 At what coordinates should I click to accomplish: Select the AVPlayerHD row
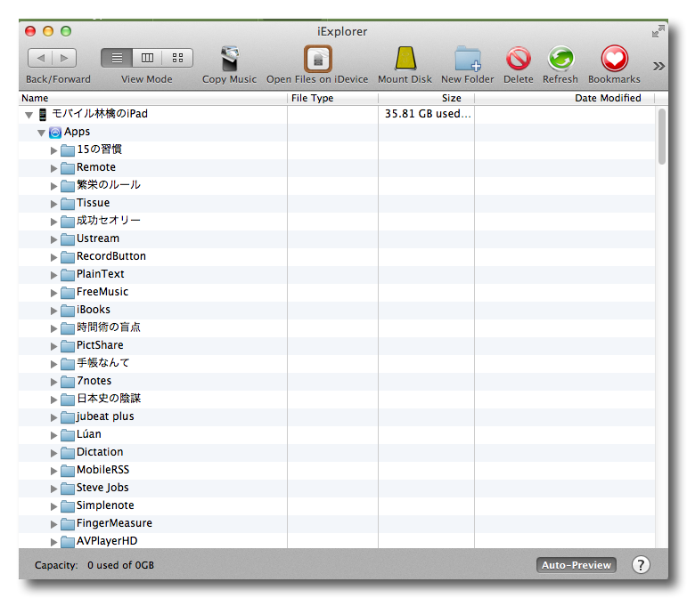click(337, 541)
